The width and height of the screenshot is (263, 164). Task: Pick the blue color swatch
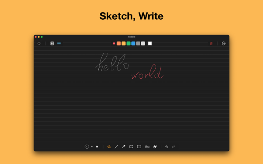tap(133, 43)
